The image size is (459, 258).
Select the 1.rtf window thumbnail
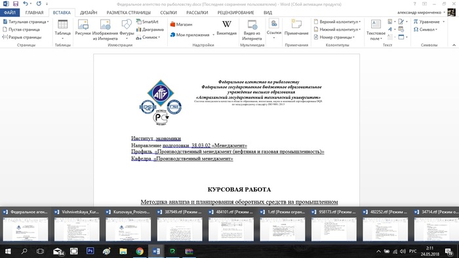pyautogui.click(x=283, y=225)
